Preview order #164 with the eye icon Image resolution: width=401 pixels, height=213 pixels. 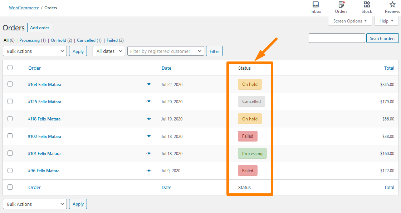pyautogui.click(x=149, y=84)
